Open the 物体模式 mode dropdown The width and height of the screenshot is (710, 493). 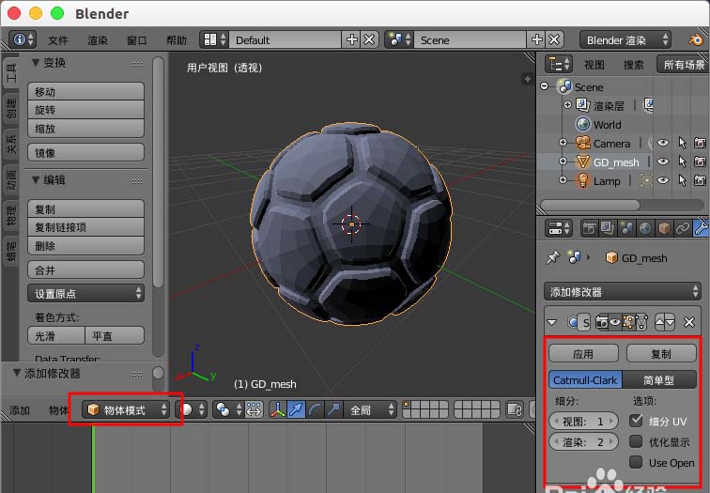127,409
